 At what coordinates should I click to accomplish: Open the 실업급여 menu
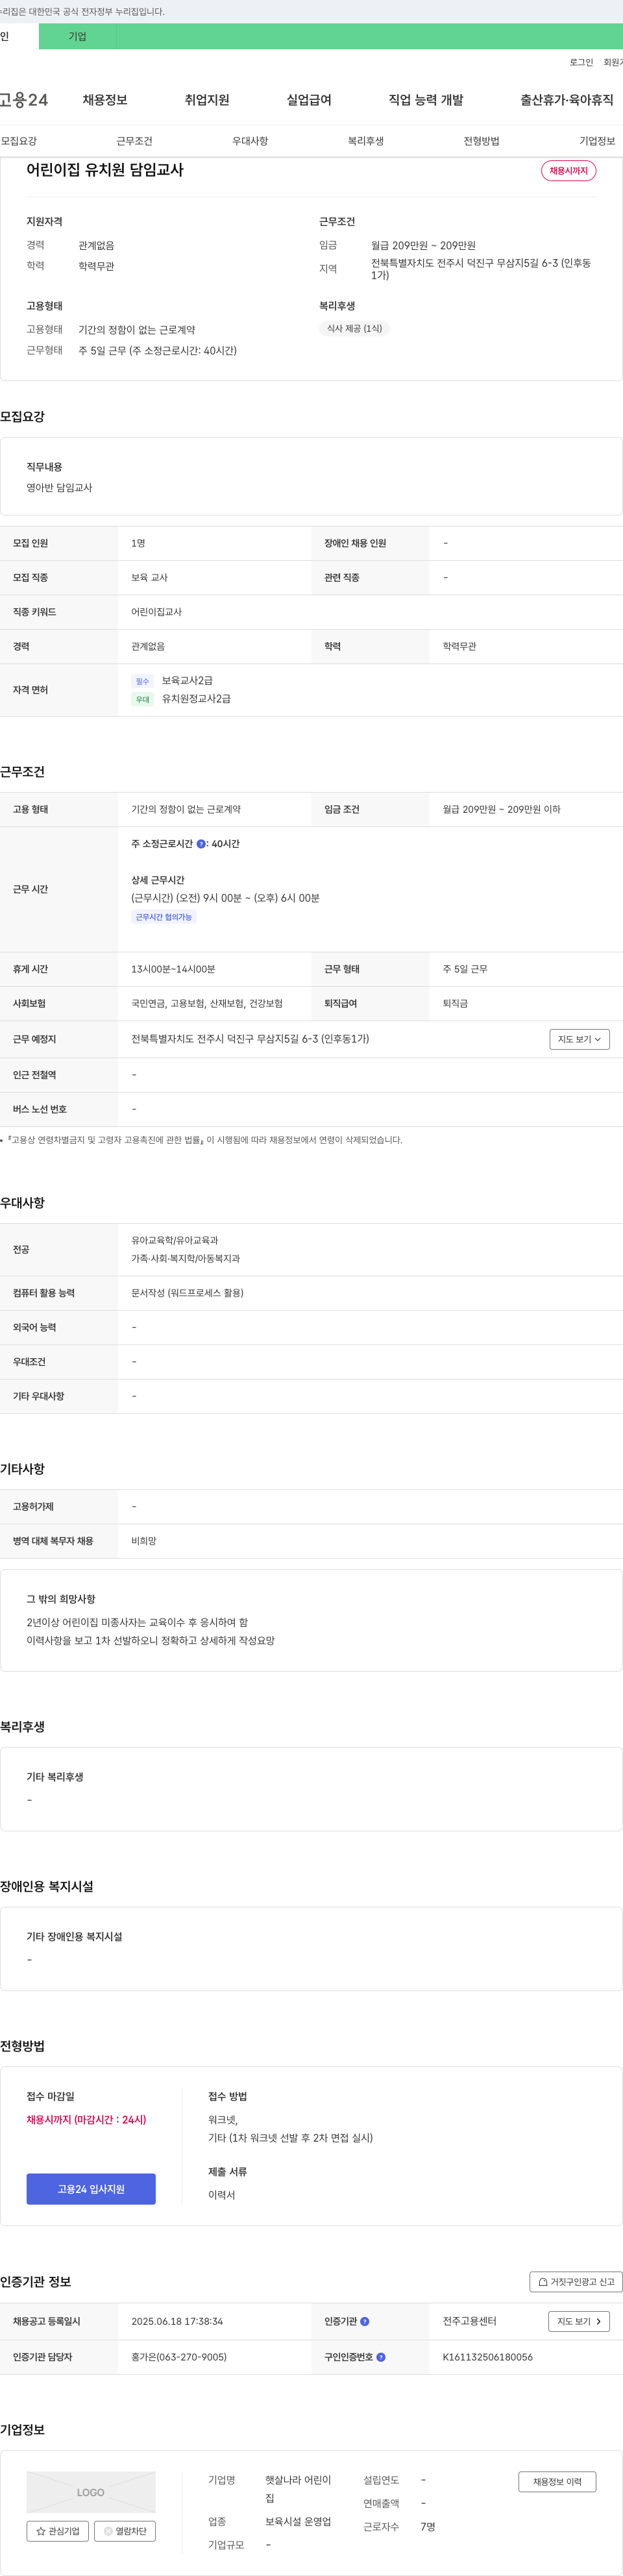[309, 100]
